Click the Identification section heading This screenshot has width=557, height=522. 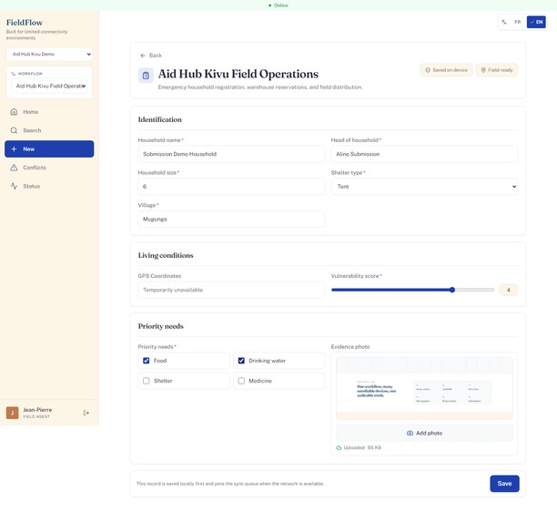click(x=160, y=119)
